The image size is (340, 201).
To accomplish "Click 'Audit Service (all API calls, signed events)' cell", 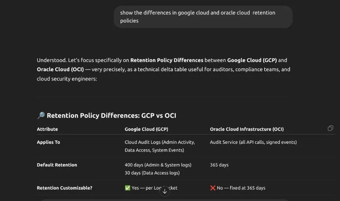I will (x=253, y=142).
